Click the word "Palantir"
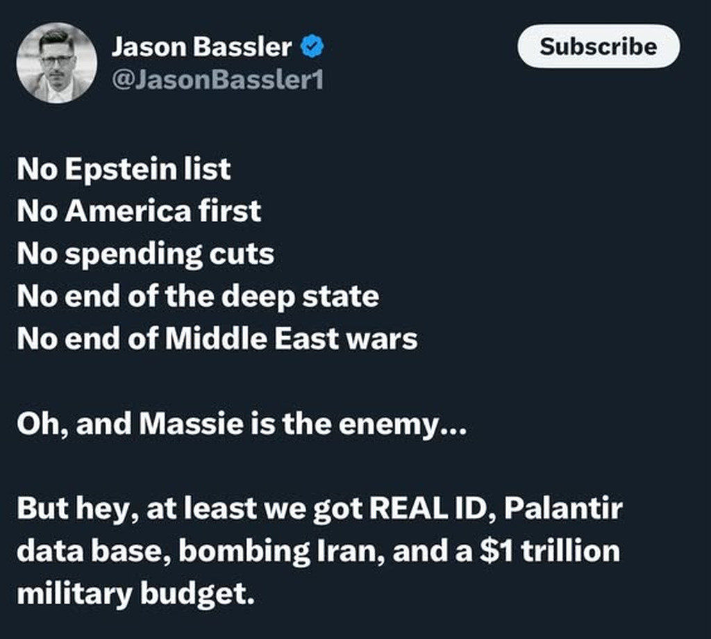The image size is (711, 639). (x=563, y=509)
